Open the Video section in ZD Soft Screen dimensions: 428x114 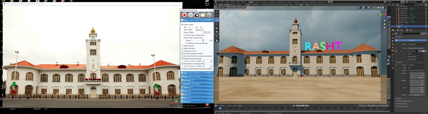point(197,73)
